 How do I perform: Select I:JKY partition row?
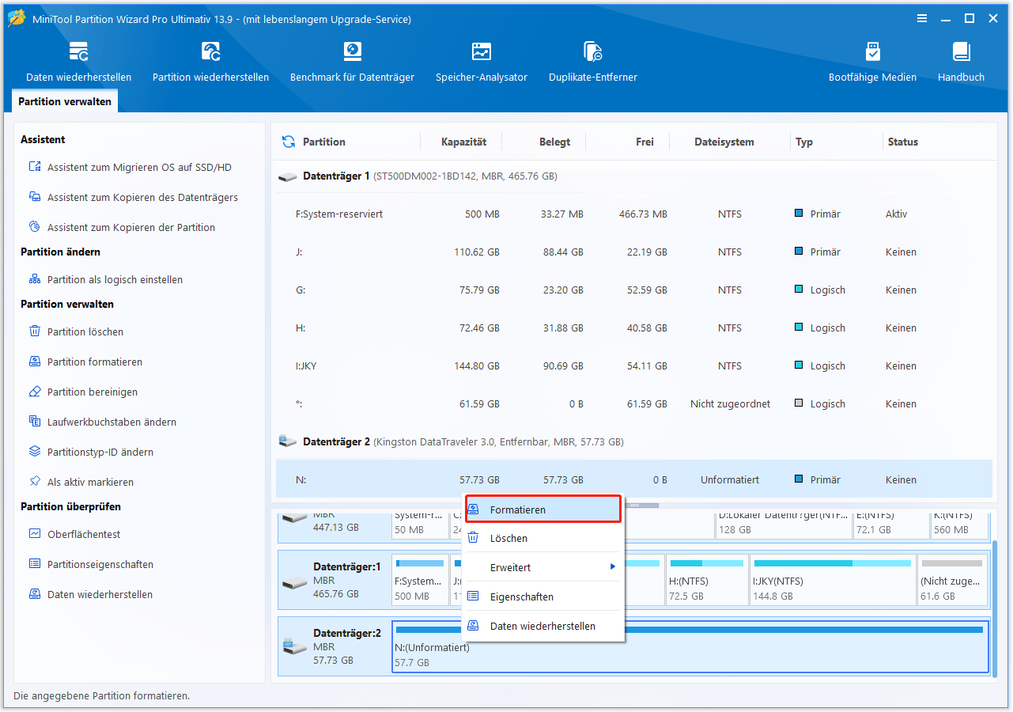click(x=634, y=366)
